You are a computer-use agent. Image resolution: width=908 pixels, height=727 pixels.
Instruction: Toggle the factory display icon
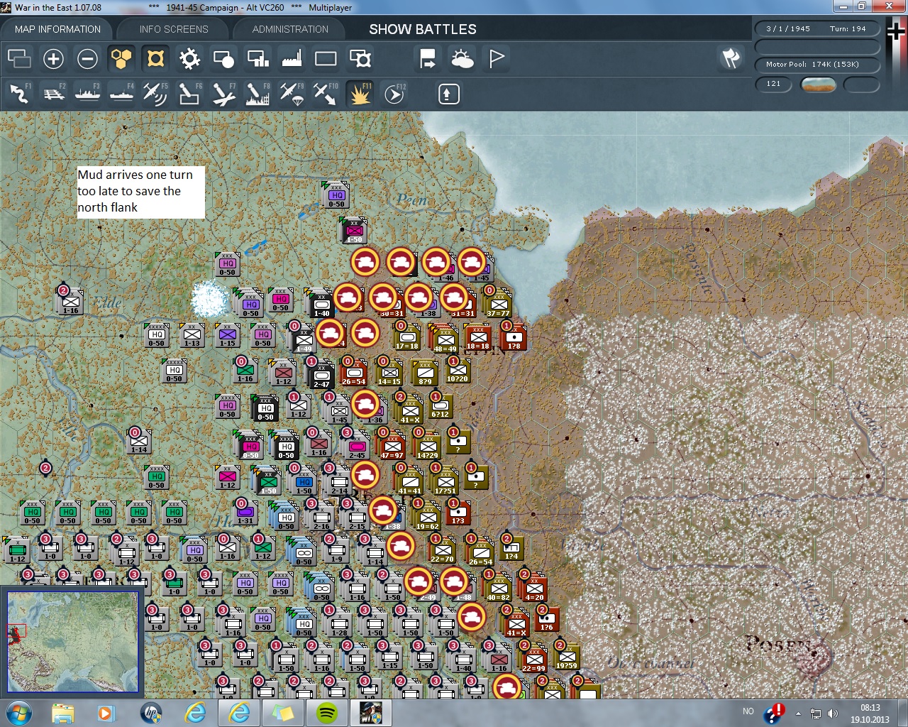pyautogui.click(x=292, y=58)
